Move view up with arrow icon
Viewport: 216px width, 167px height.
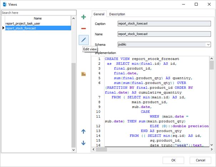(83, 131)
